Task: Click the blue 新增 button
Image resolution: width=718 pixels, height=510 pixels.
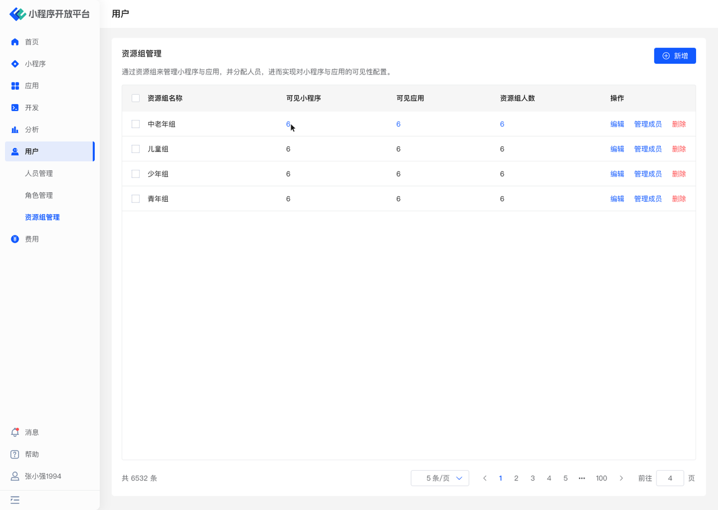Action: tap(675, 56)
